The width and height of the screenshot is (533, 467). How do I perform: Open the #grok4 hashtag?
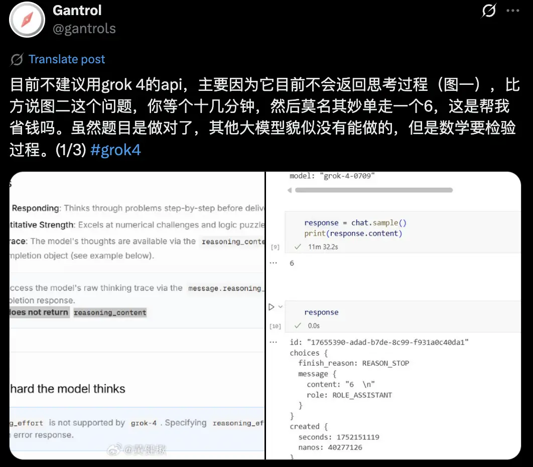(116, 150)
